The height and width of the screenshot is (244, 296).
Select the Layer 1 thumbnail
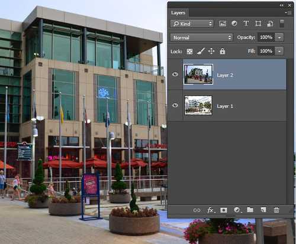198,105
